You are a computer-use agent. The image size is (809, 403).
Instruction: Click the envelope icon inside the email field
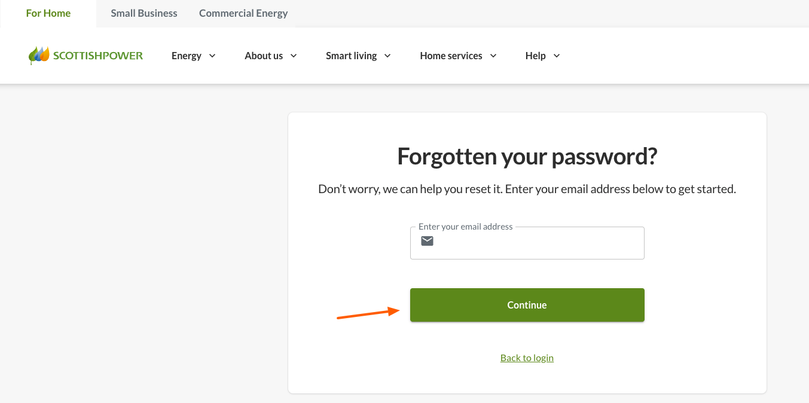point(427,241)
